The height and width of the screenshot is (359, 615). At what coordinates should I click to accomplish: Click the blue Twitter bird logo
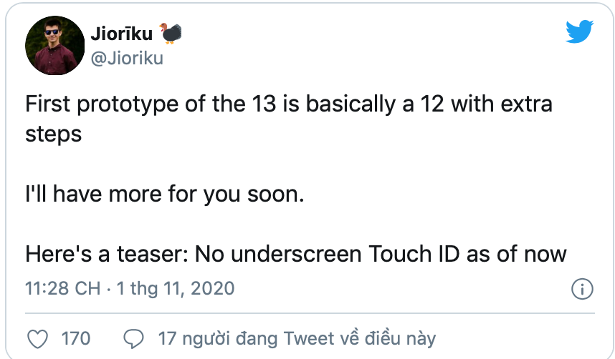(579, 33)
